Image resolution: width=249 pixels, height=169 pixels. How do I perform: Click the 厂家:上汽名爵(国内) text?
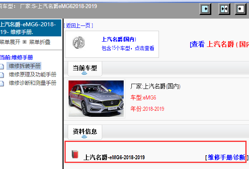155,87
